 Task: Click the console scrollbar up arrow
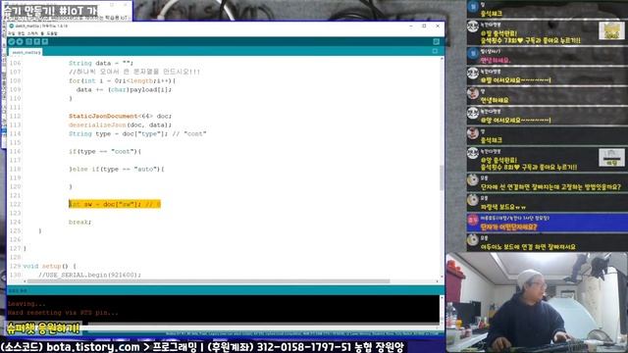443,298
